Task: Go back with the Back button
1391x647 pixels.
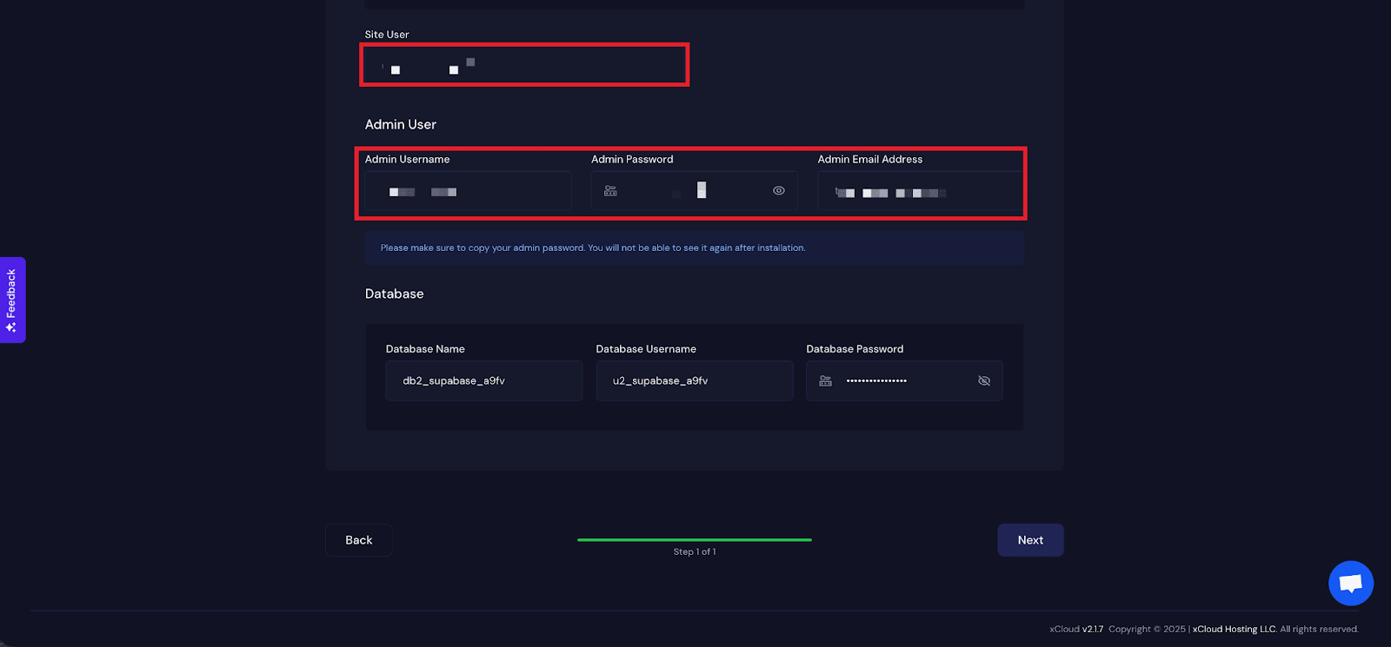Action: tap(358, 540)
